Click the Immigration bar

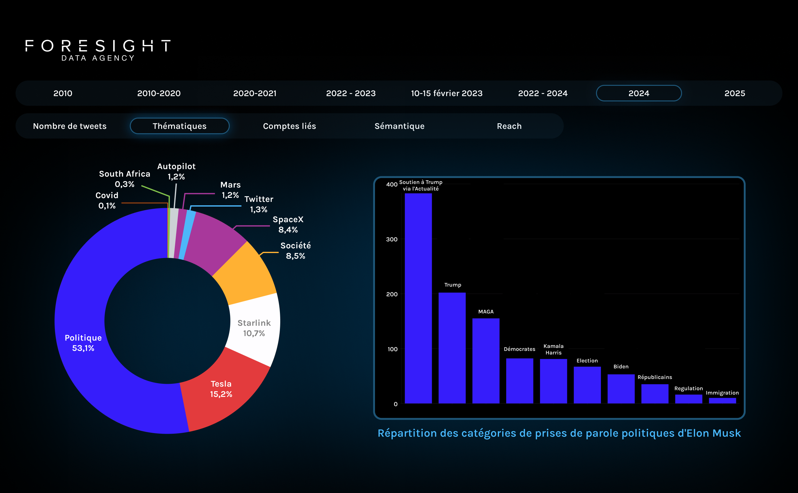click(723, 401)
